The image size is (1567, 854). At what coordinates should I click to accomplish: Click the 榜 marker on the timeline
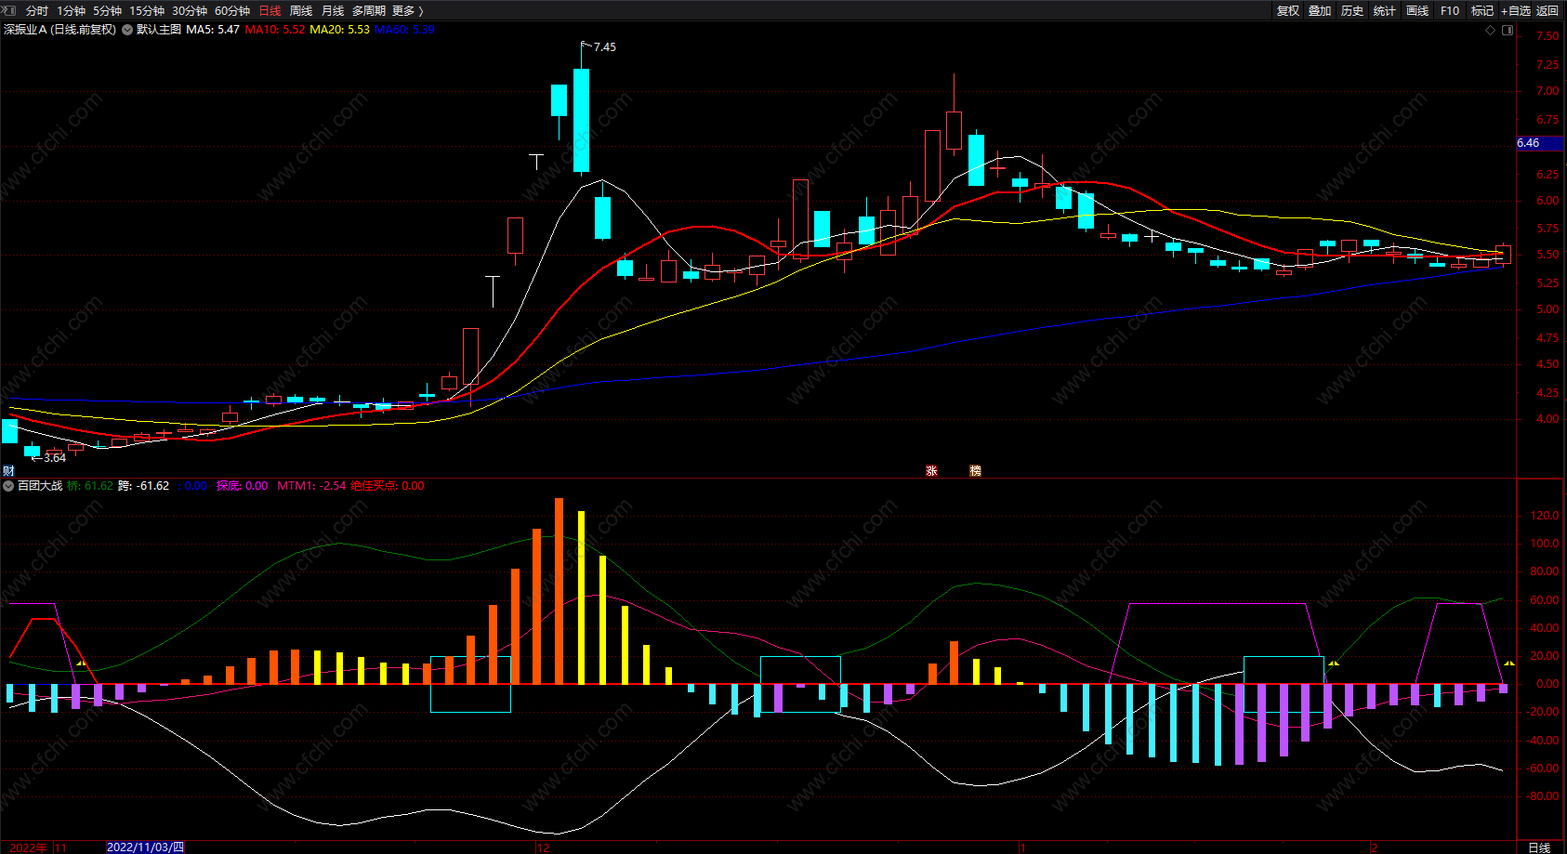(975, 471)
